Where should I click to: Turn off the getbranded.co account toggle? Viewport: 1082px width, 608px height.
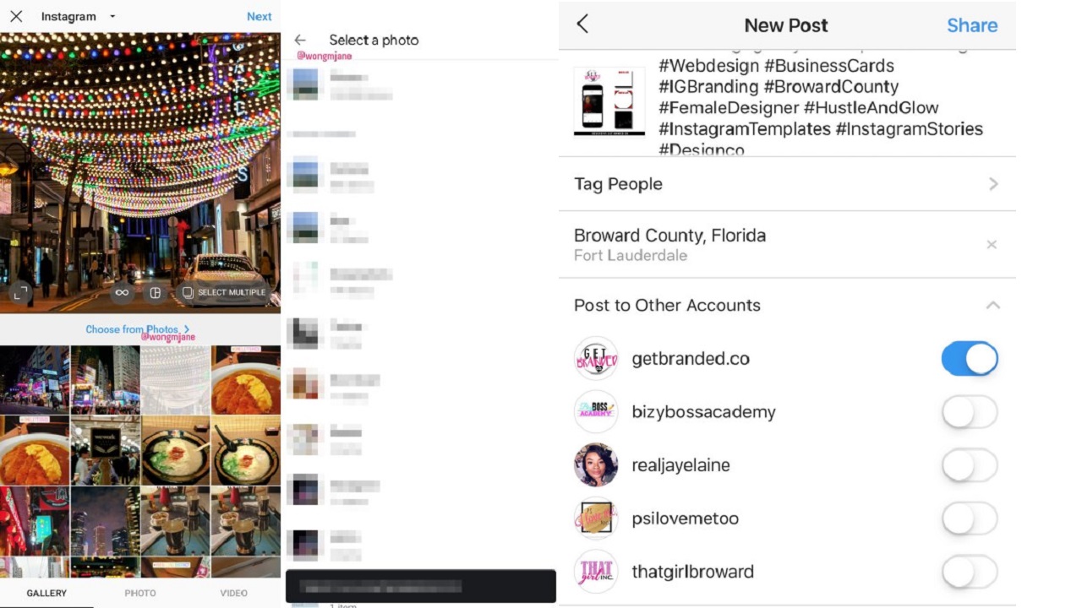(x=970, y=359)
